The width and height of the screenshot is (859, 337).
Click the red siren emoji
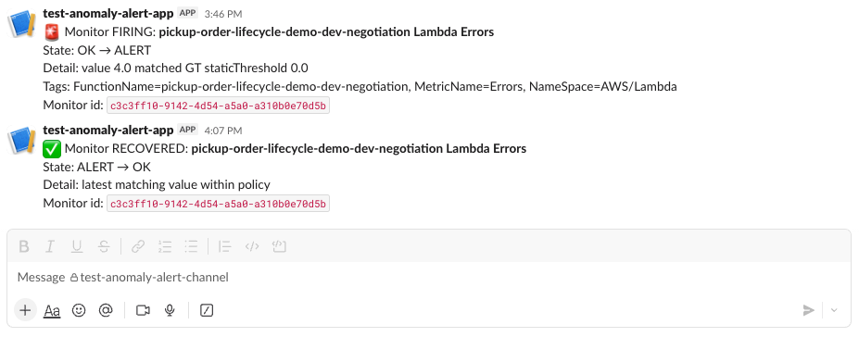pyautogui.click(x=52, y=32)
